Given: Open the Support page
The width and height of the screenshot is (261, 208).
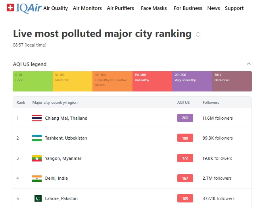Looking at the screenshot, I should coord(234,8).
